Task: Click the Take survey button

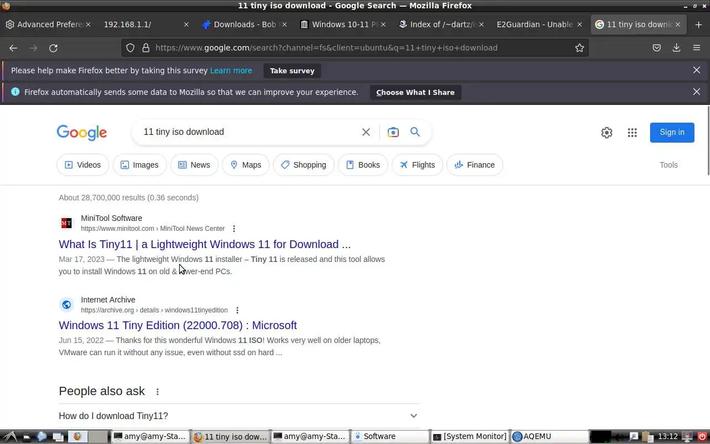Action: click(292, 70)
